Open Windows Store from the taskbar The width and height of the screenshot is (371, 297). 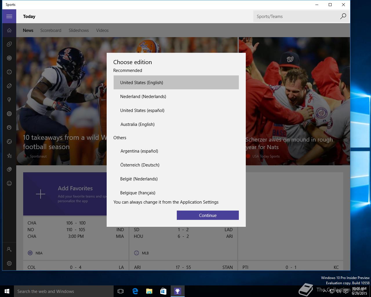163,291
